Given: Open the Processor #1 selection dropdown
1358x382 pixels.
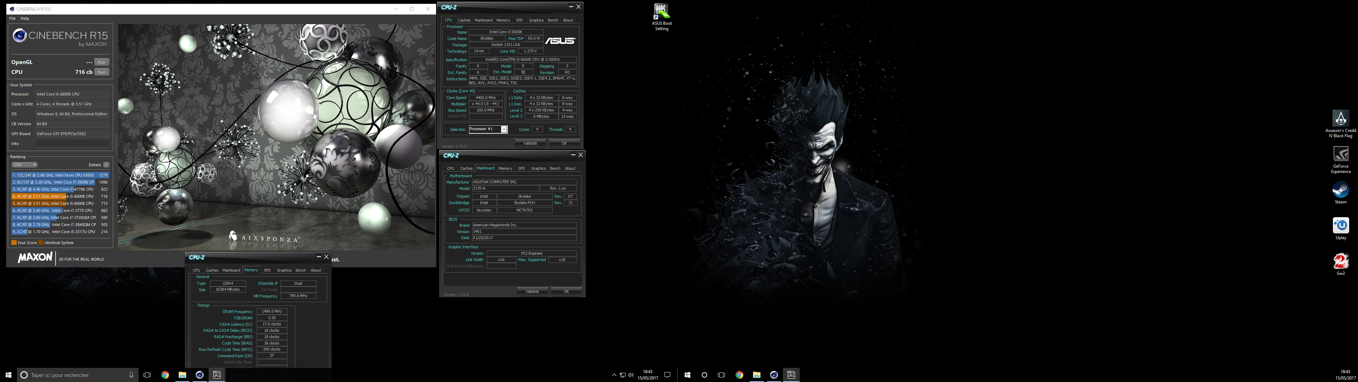Looking at the screenshot, I should point(488,129).
